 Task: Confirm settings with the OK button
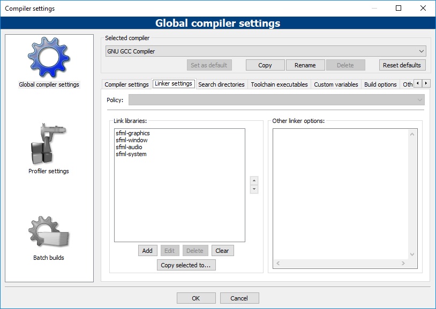coord(196,298)
